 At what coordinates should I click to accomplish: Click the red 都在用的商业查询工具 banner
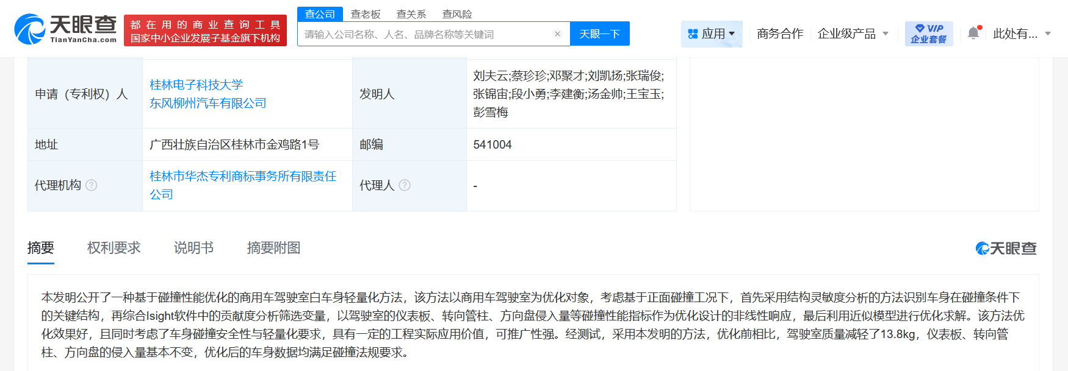[205, 30]
